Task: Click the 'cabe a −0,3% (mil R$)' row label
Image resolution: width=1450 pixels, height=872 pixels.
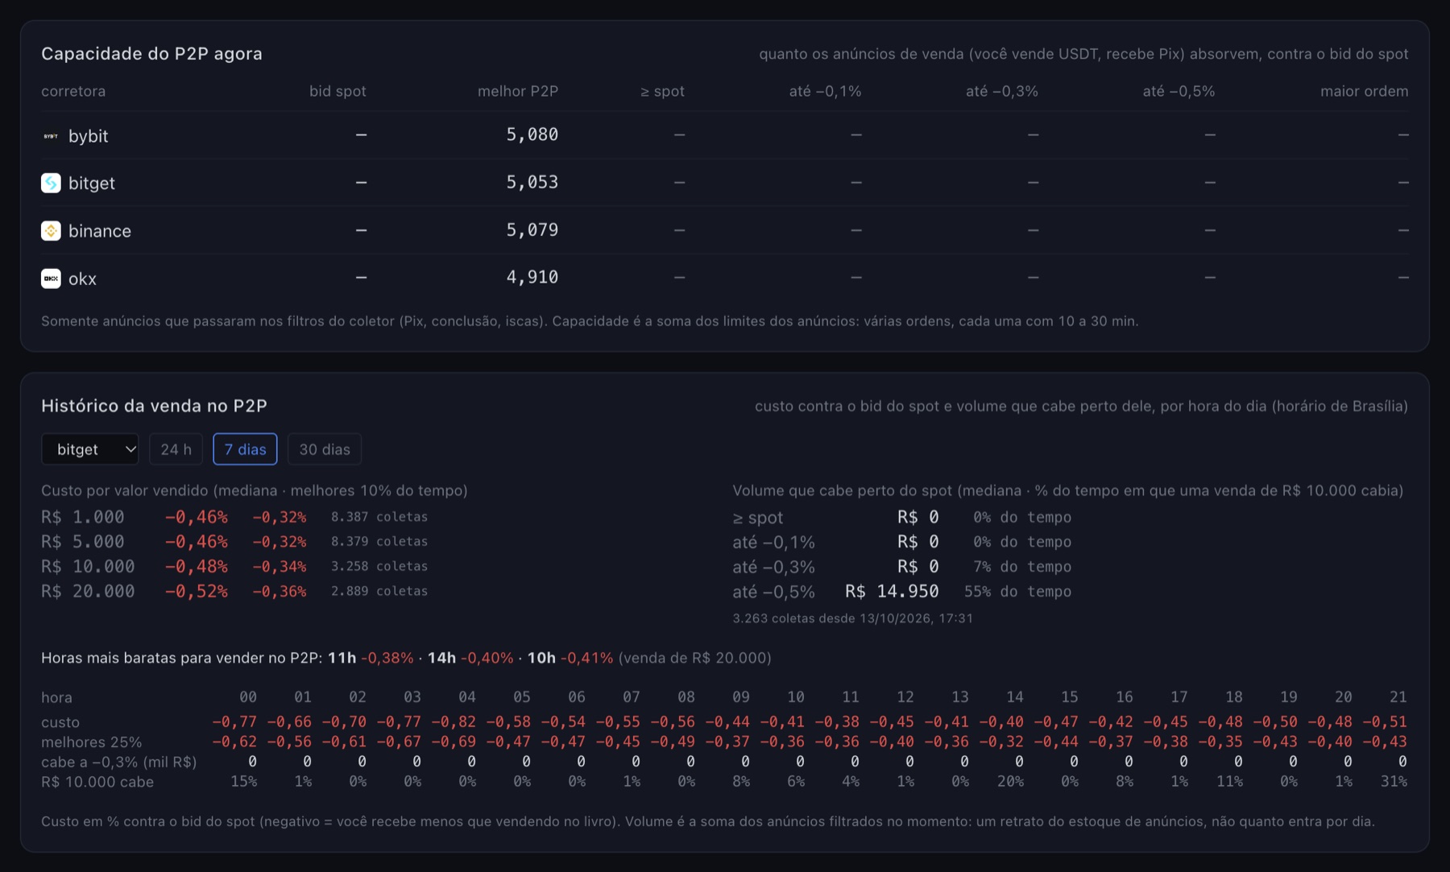Action: pyautogui.click(x=119, y=762)
